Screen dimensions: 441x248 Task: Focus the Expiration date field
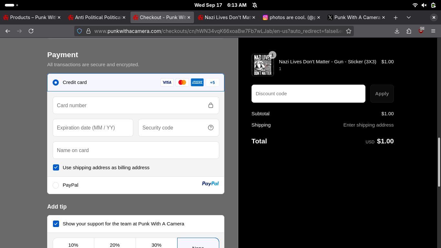(x=93, y=128)
